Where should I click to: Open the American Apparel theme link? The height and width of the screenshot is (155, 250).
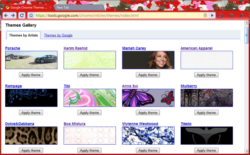tap(197, 48)
